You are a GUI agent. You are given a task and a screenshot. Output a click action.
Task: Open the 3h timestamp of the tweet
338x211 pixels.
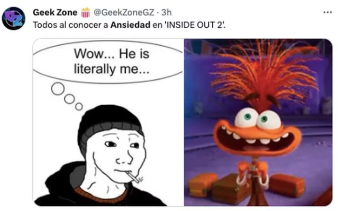166,13
